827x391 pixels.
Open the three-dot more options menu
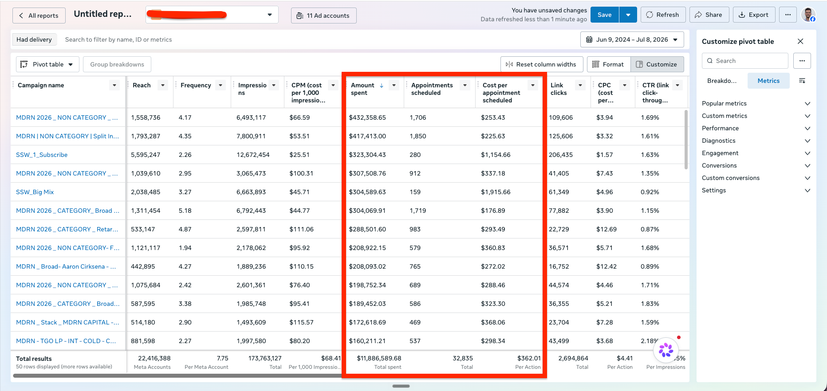788,15
